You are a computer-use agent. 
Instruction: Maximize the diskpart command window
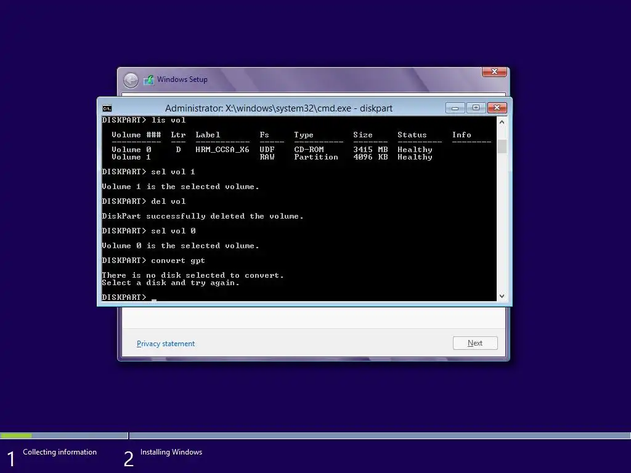tap(476, 108)
